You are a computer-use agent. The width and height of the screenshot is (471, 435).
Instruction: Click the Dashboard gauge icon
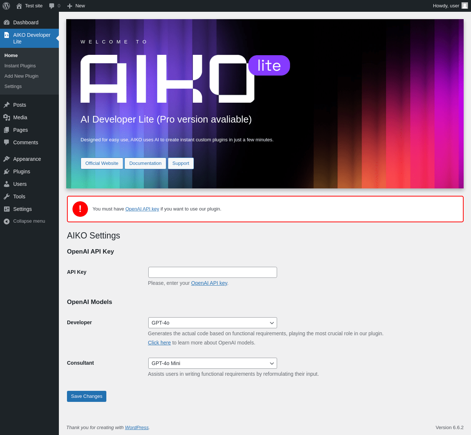7,22
